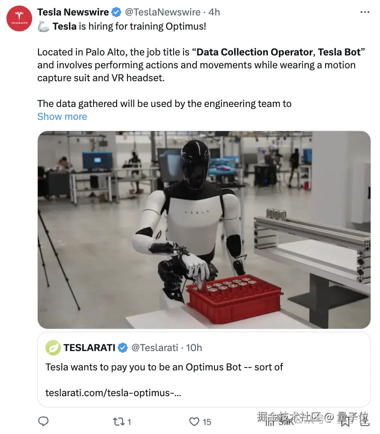Viewport: 380px width, 434px height.
Task: Repost the tweet using the retweet icon
Action: point(118,422)
